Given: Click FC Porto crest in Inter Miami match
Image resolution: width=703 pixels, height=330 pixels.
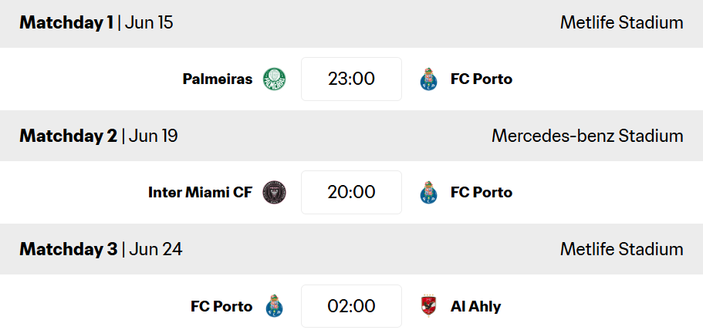Looking at the screenshot, I should pyautogui.click(x=428, y=192).
